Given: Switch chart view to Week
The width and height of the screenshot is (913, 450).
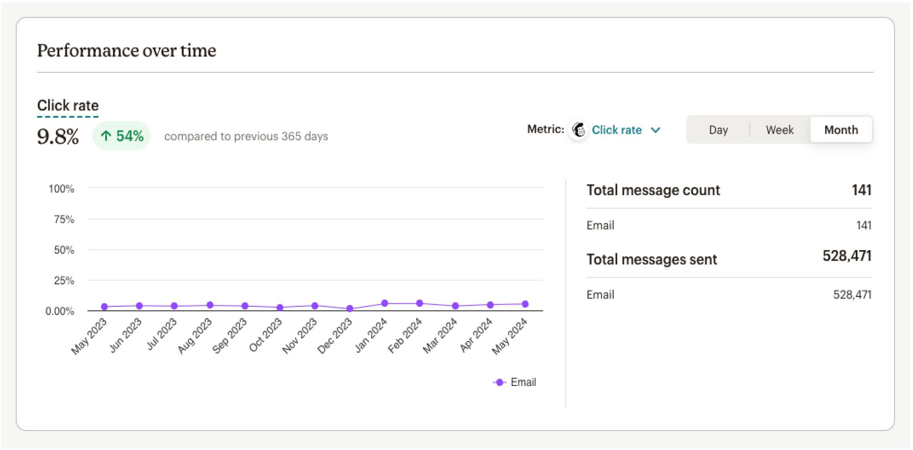Looking at the screenshot, I should coord(779,130).
